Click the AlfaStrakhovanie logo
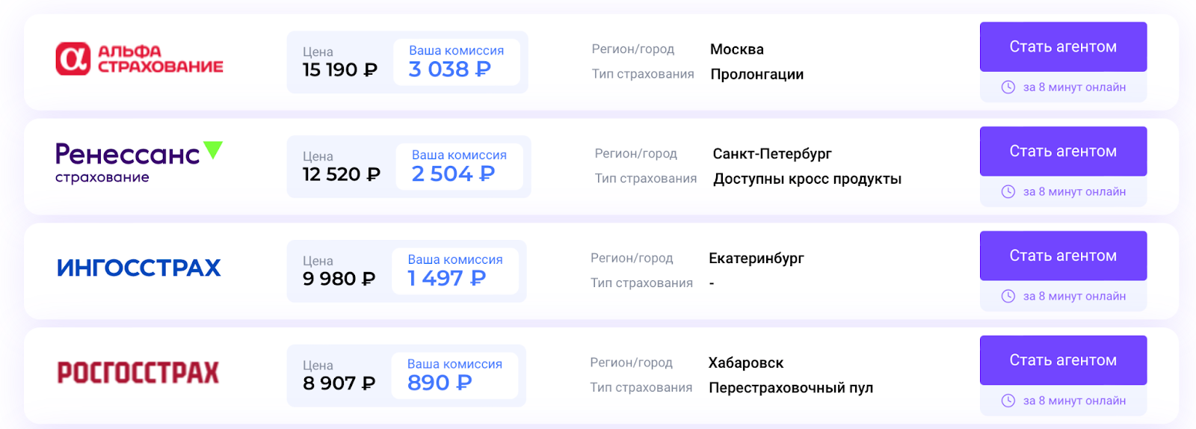 [x=140, y=59]
